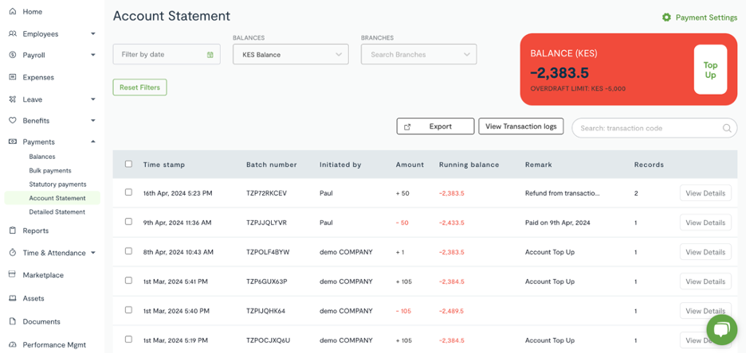Viewport: 746px width, 353px height.
Task: Expand the Employees menu arrow
Action: (93, 33)
